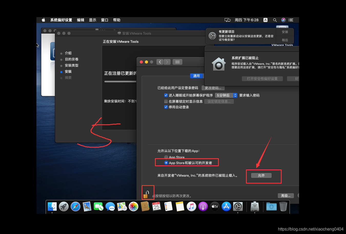
Task: Click the 系统扩展已被阻止 alert title
Action: 245,58
